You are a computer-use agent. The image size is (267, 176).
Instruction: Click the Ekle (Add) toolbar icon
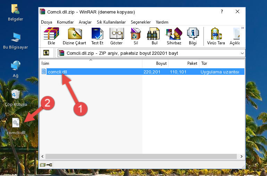coord(51,36)
